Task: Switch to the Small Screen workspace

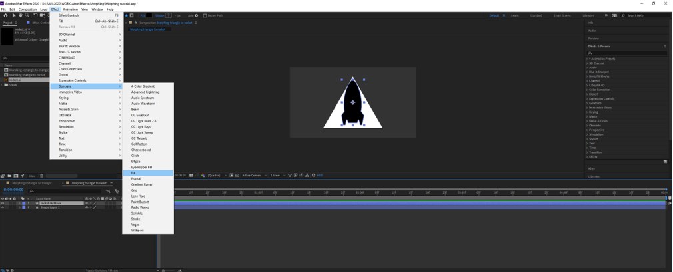Action: point(562,15)
